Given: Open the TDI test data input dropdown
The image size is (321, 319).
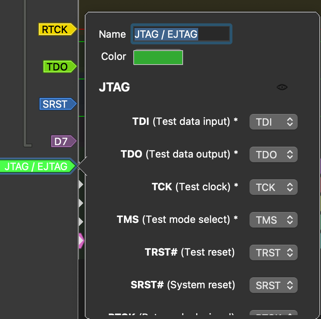Looking at the screenshot, I should click(273, 122).
